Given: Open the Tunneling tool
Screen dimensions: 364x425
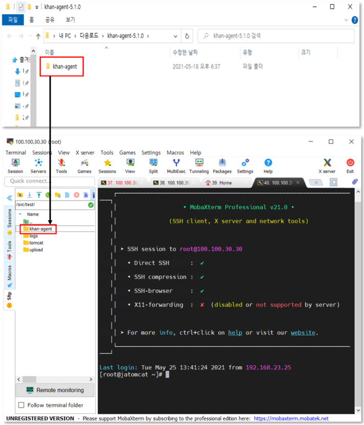Looking at the screenshot, I should point(199,165).
